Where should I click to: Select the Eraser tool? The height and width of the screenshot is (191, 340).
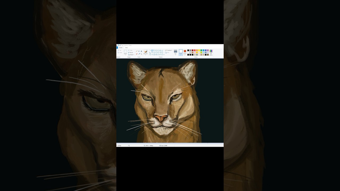pyautogui.click(x=137, y=54)
